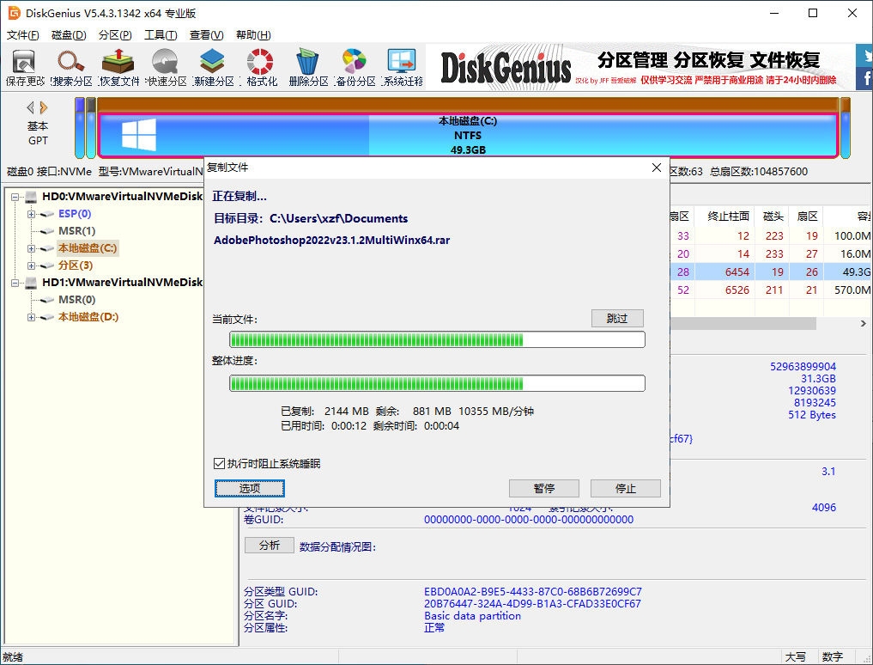The width and height of the screenshot is (873, 665).
Task: Open Search Partitions (搜索分区) tool
Action: click(x=71, y=68)
